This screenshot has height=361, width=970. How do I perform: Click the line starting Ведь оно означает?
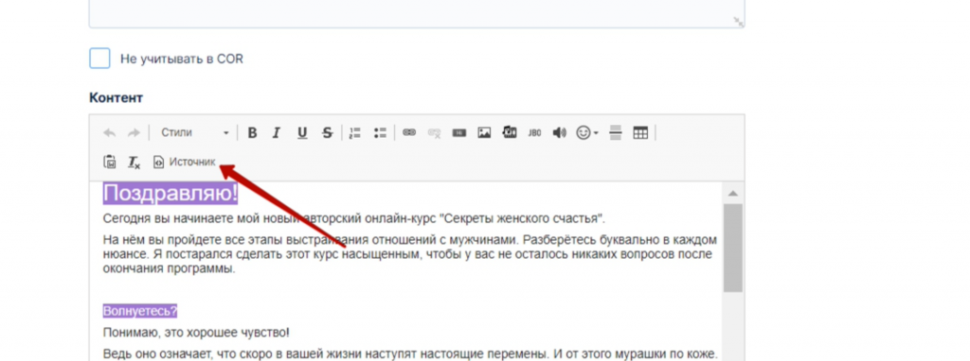point(410,354)
